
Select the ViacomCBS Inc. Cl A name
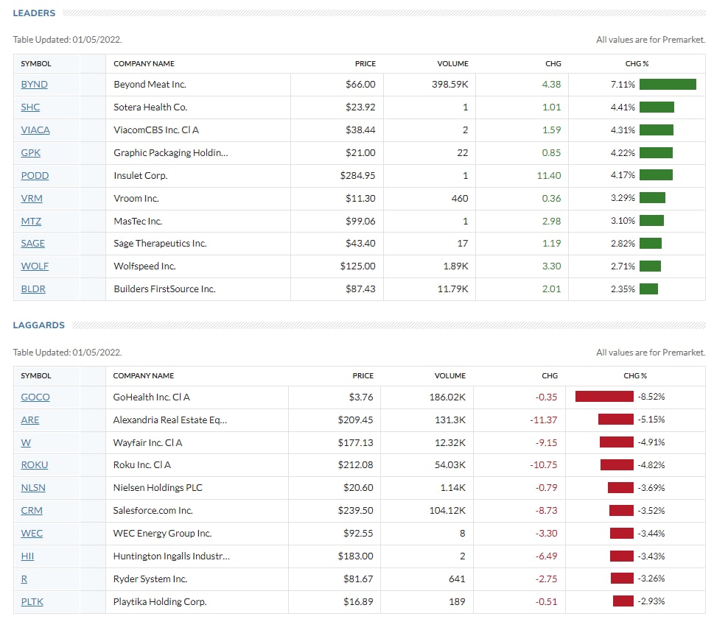click(156, 130)
